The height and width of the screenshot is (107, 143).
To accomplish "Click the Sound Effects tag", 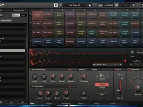I will coord(6,21).
